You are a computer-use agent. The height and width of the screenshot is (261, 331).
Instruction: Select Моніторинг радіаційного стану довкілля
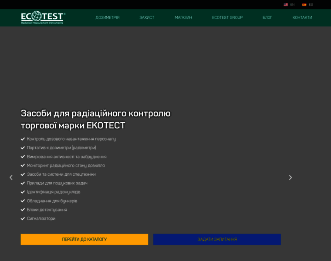pos(66,165)
